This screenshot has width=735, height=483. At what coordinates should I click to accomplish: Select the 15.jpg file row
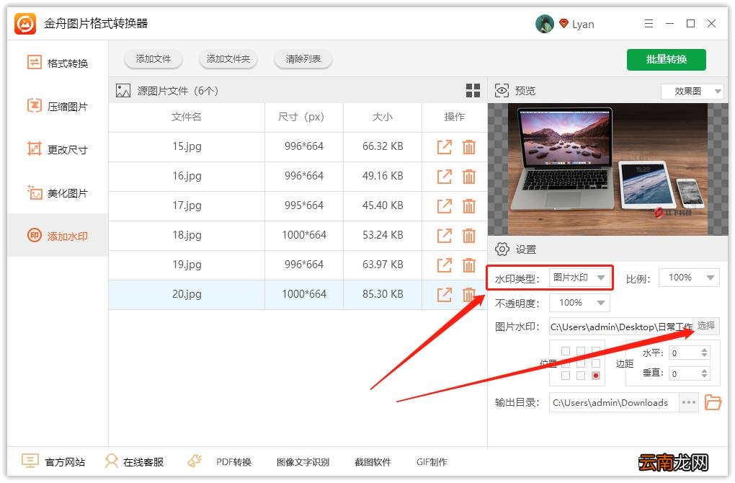pyautogui.click(x=298, y=147)
